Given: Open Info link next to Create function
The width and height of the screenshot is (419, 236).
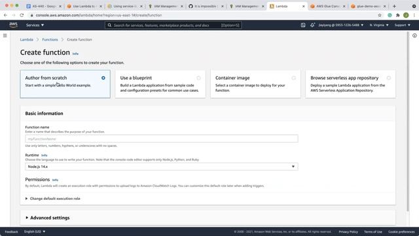Looking at the screenshot, I should [x=75, y=54].
